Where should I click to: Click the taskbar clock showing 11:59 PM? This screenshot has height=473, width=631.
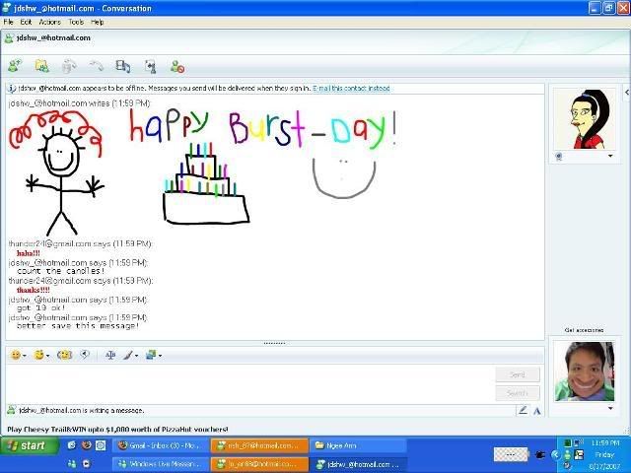(604, 442)
